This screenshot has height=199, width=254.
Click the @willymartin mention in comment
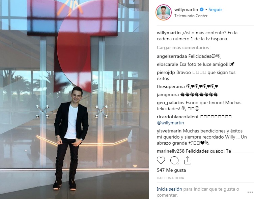[x=170, y=123]
